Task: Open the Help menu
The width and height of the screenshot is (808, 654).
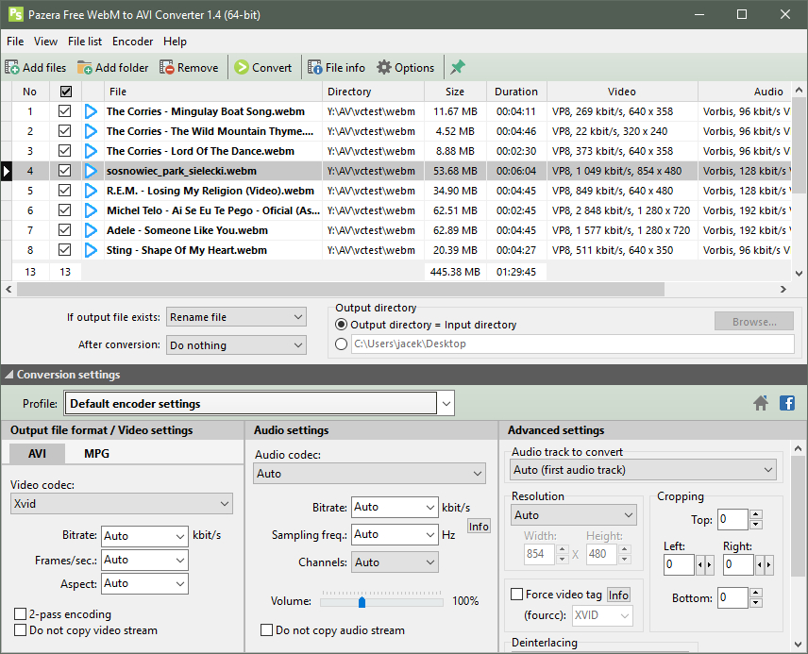Action: pyautogui.click(x=175, y=42)
